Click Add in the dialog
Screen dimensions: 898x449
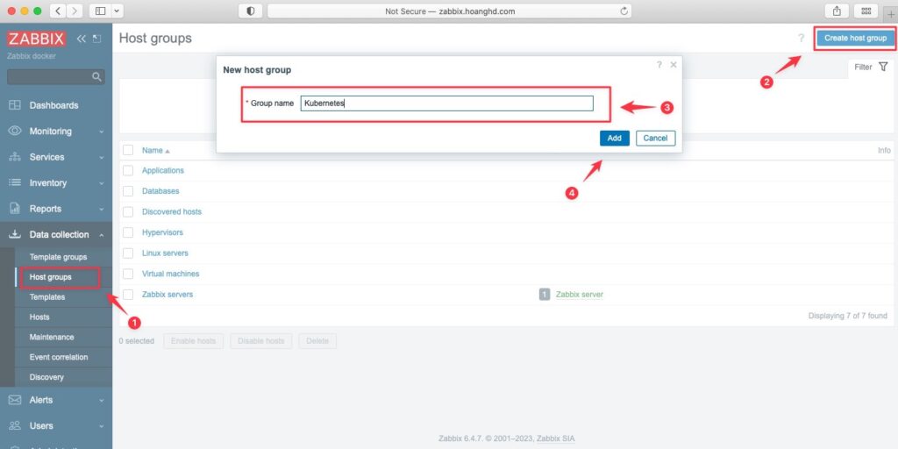point(615,138)
